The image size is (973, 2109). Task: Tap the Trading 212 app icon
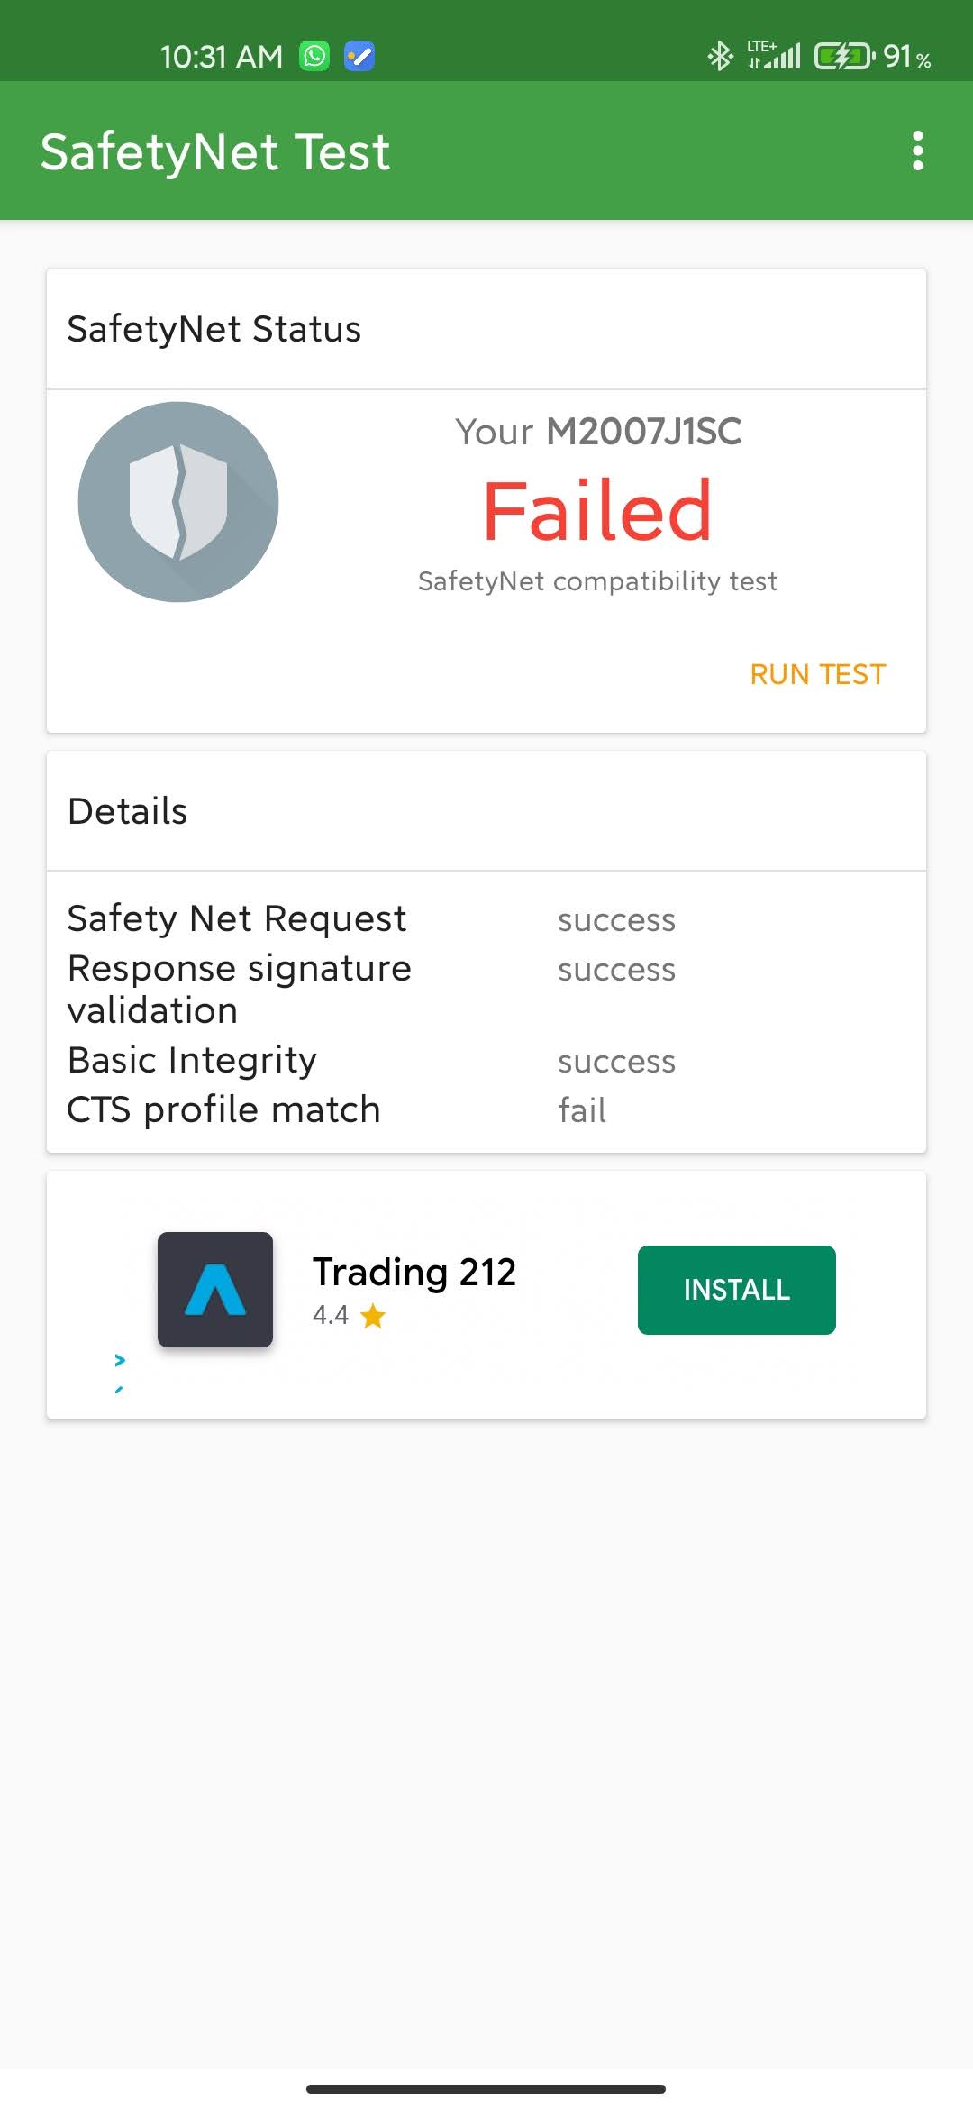(215, 1290)
